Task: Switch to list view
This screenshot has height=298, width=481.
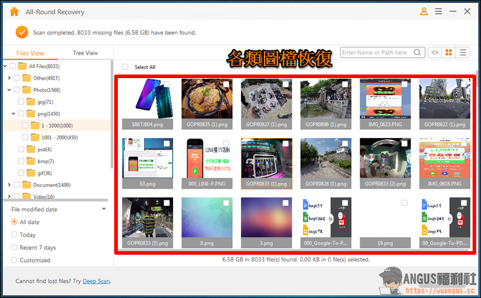Action: click(463, 52)
